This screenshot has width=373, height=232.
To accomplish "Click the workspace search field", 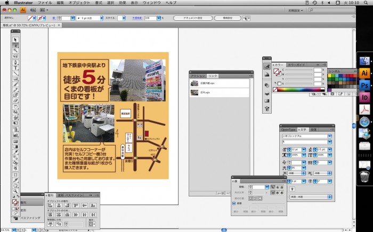I will 332,10.
